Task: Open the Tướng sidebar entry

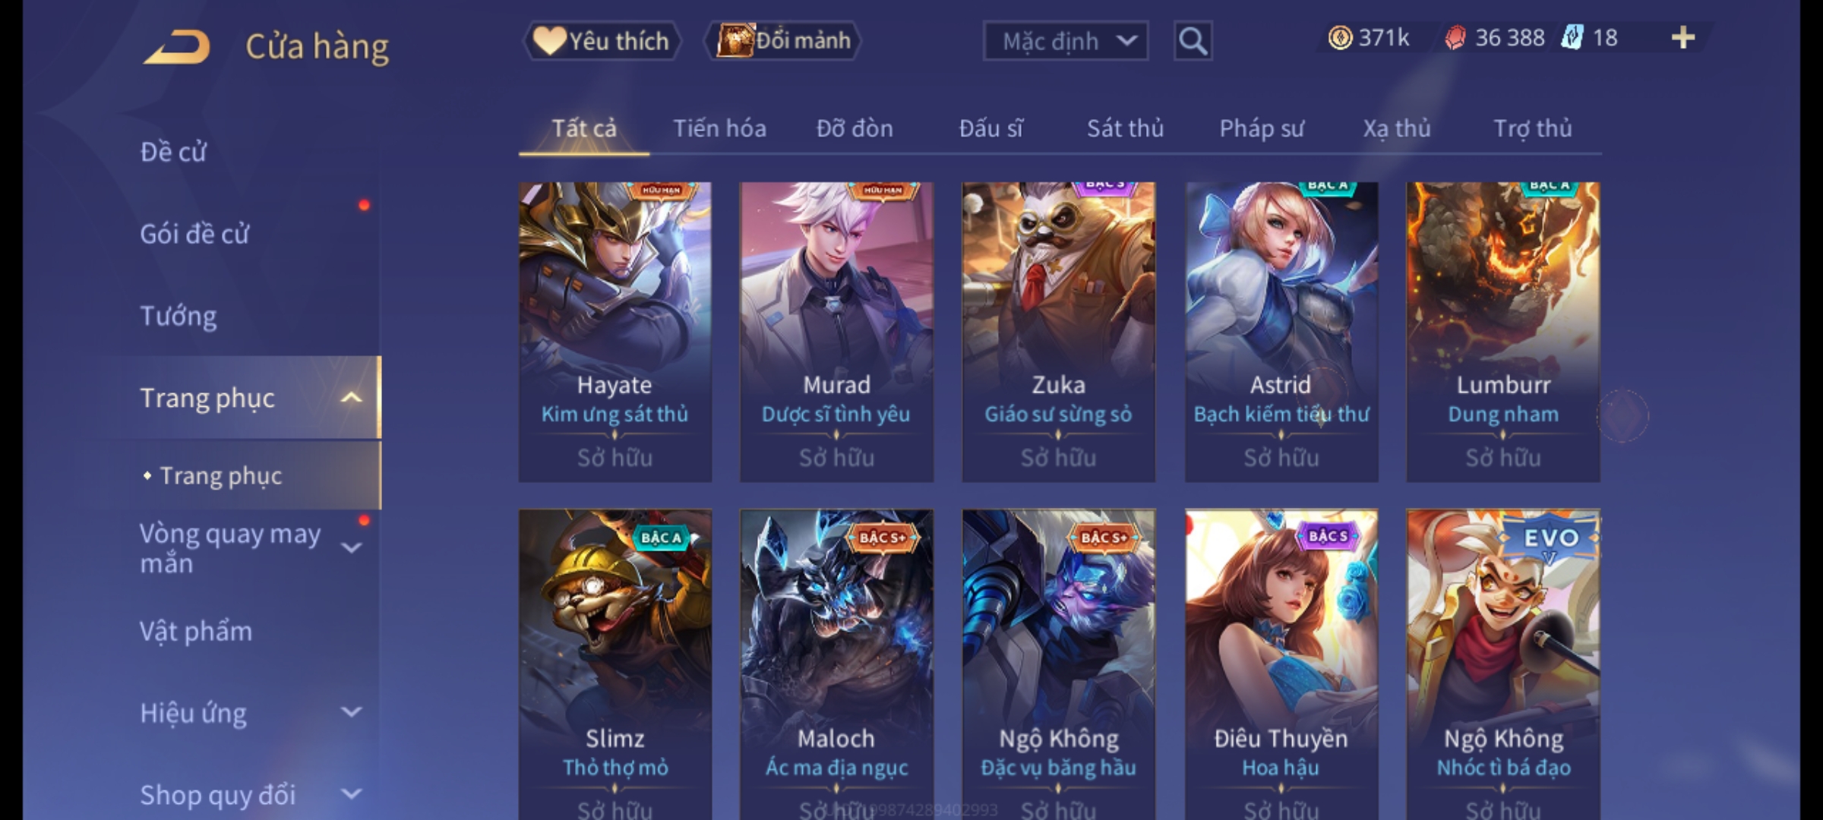Action: pos(179,316)
